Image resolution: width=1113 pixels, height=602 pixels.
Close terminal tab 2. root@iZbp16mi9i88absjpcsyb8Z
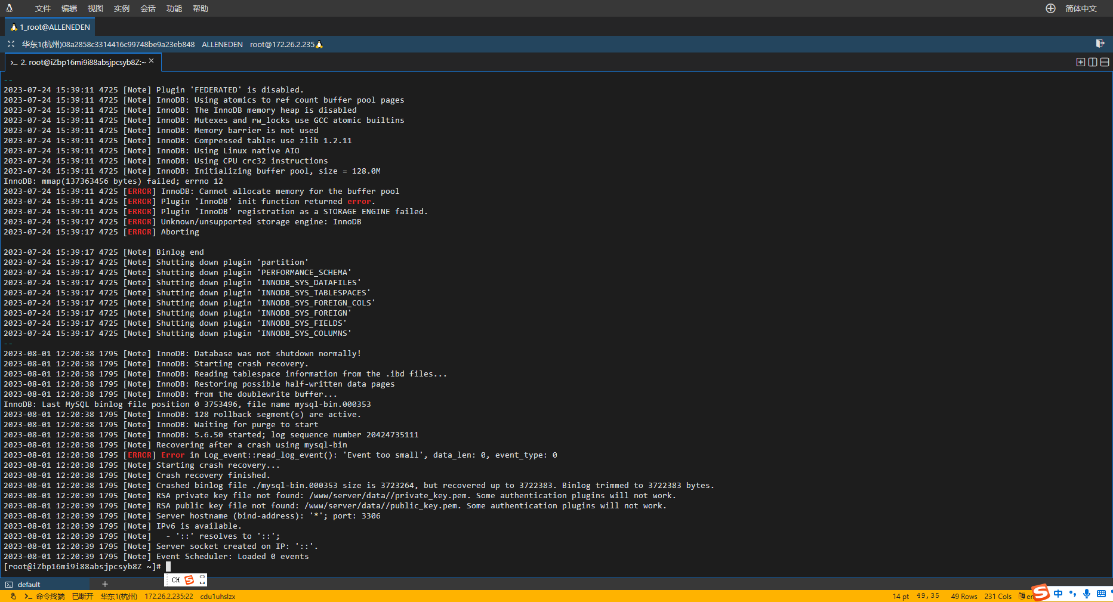[x=152, y=61]
